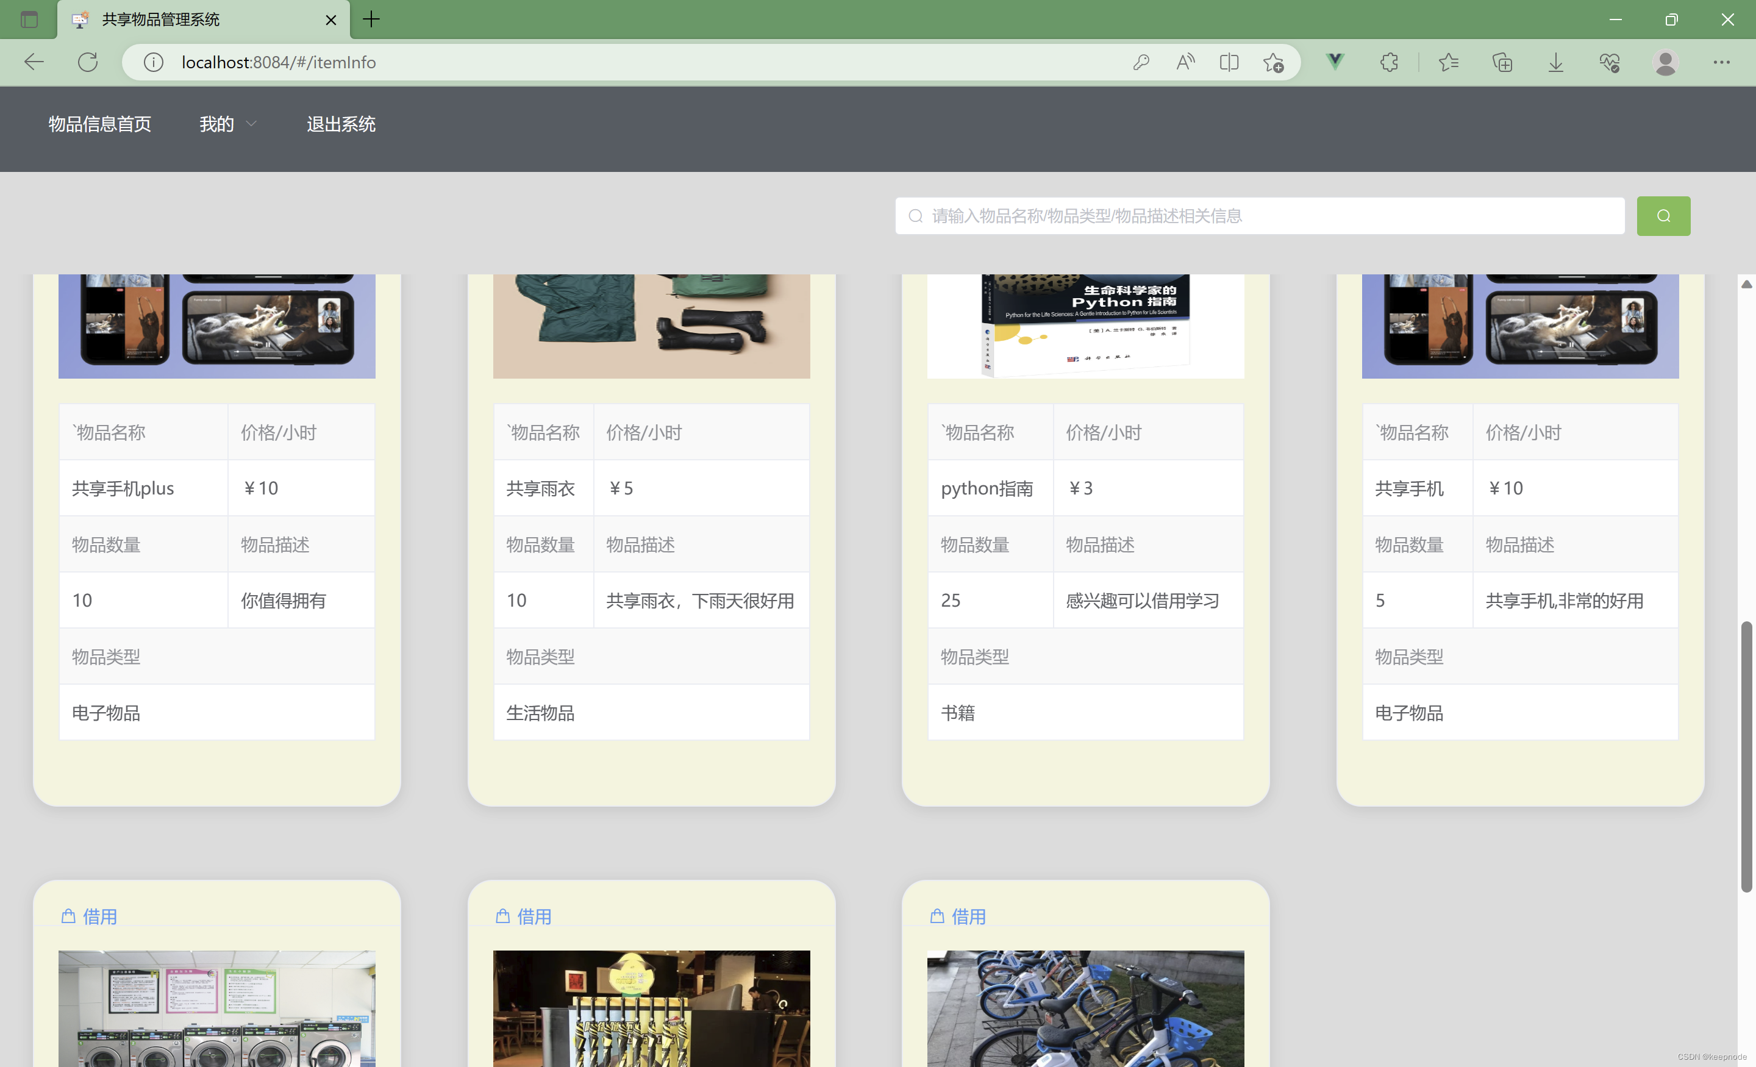Open browser essentials heart icon
The image size is (1756, 1067).
[1609, 62]
